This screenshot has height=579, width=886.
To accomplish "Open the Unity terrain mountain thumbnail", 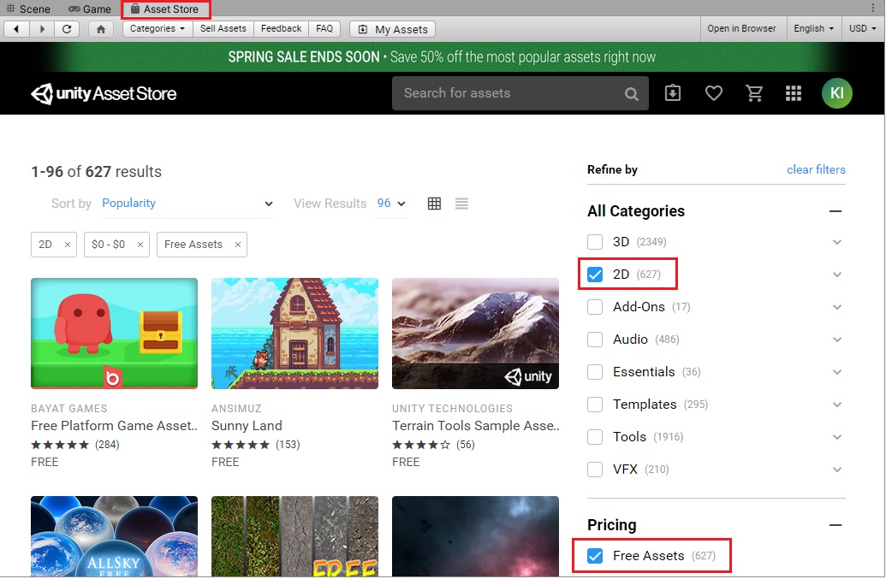I will tap(476, 334).
